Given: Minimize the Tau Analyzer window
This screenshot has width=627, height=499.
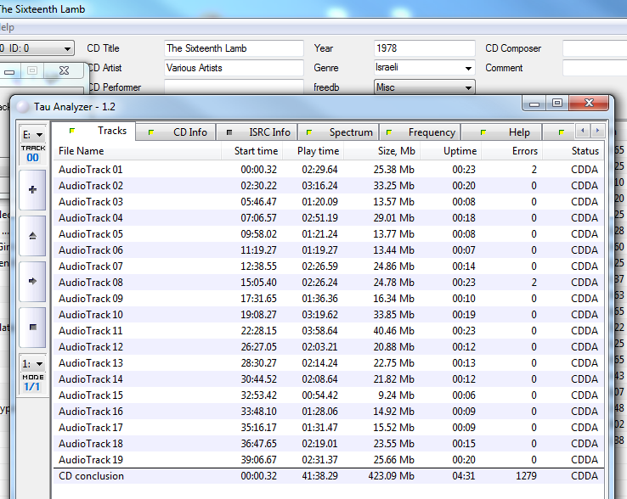Looking at the screenshot, I should point(534,103).
